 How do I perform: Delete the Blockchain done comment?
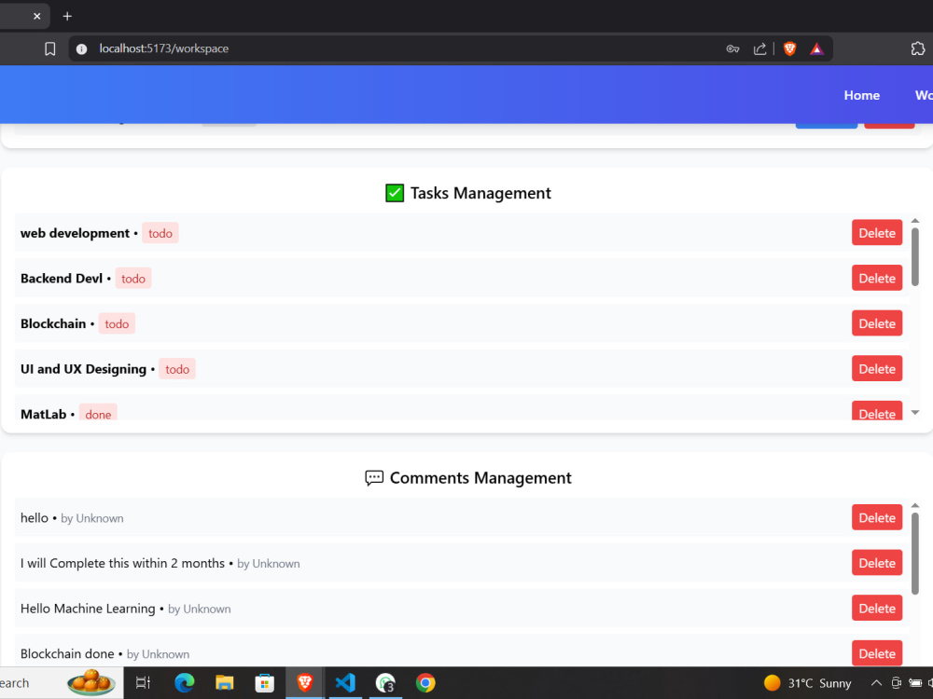(x=876, y=653)
